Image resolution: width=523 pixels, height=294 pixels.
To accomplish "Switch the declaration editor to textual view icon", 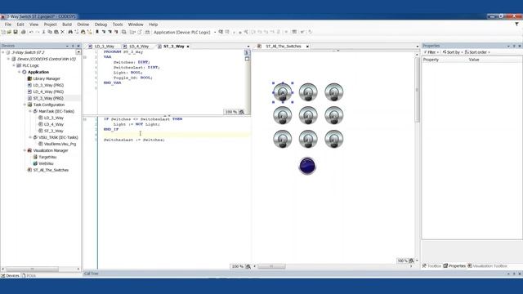I will [x=247, y=52].
